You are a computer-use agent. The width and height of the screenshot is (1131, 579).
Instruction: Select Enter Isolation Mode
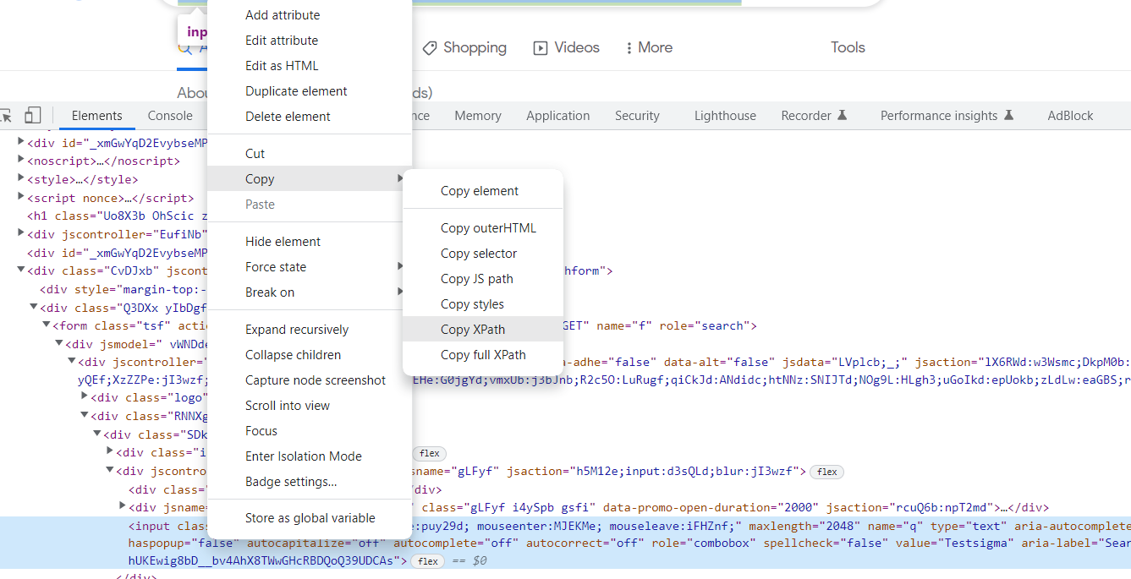coord(310,456)
